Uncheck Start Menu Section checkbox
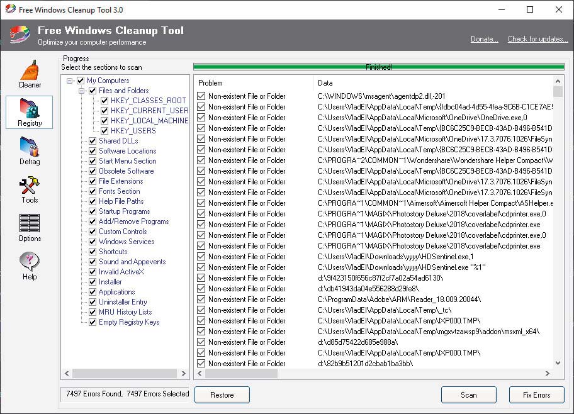This screenshot has width=574, height=414. (93, 161)
